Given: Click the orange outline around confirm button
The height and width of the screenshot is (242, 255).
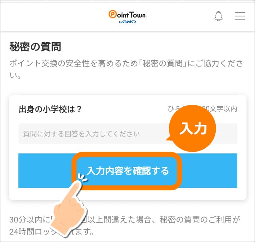Looking at the screenshot, I should point(127,171).
